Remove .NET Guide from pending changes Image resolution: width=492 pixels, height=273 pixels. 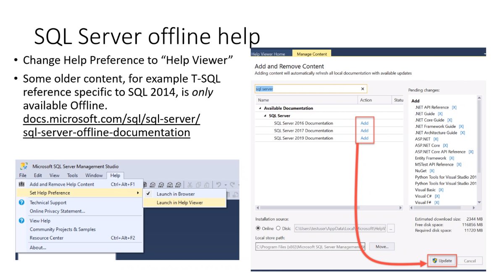440,114
